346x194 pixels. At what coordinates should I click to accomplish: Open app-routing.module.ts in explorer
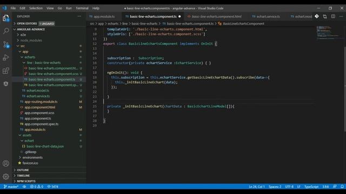tap(41, 102)
